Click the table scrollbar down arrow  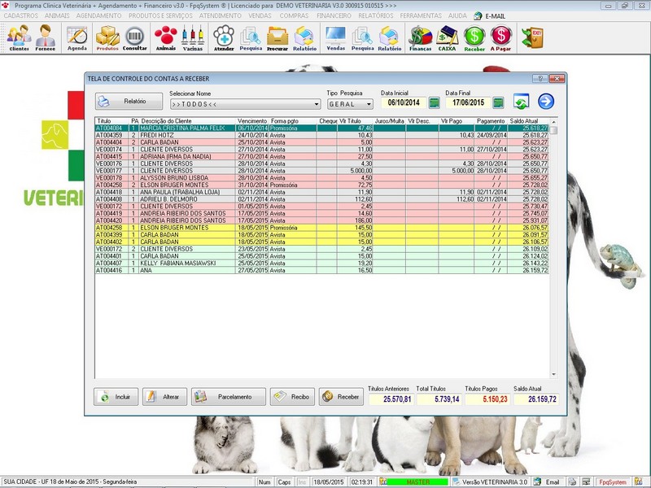click(553, 374)
